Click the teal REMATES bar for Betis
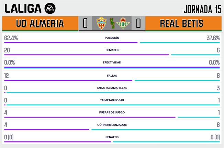Screen dimensions: 224x148 (195, 55)
